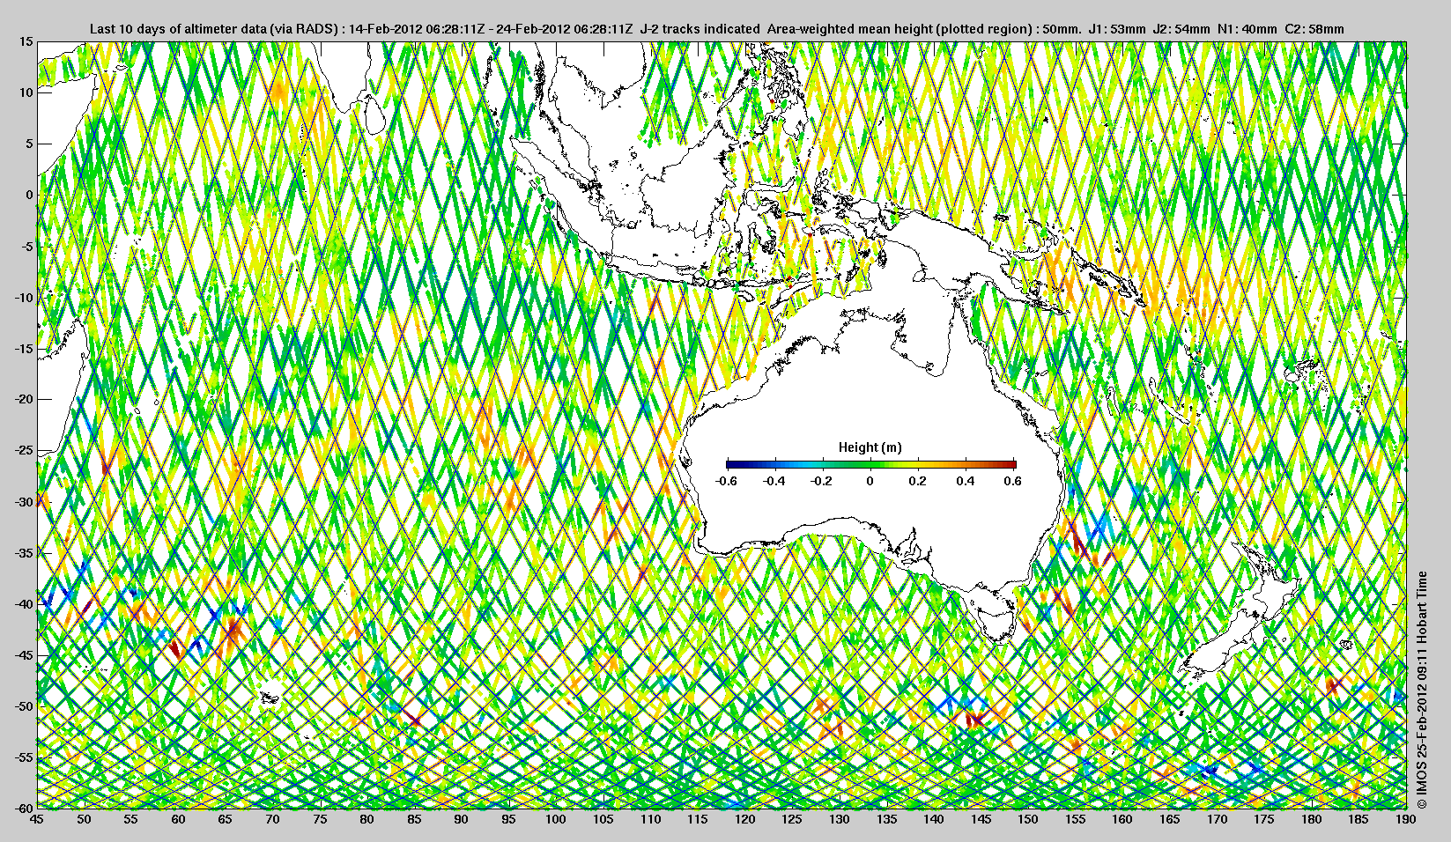Click longitude label "170" on the horizontal axis
The height and width of the screenshot is (842, 1451).
coord(1217,819)
